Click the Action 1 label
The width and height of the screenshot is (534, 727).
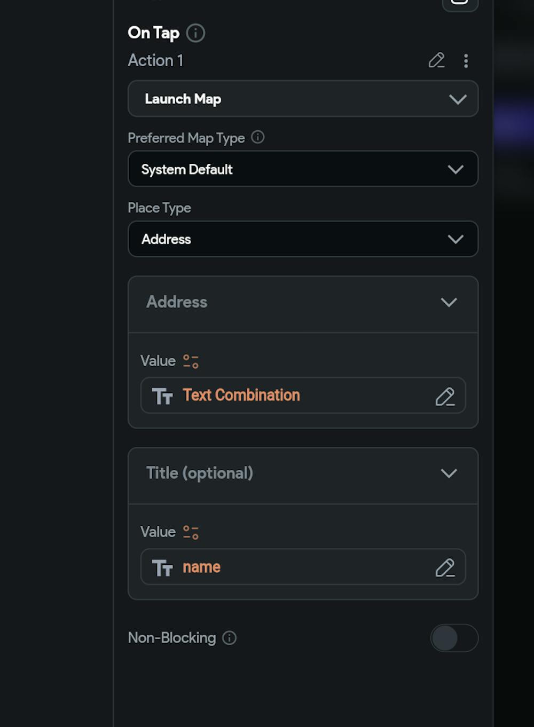(155, 60)
